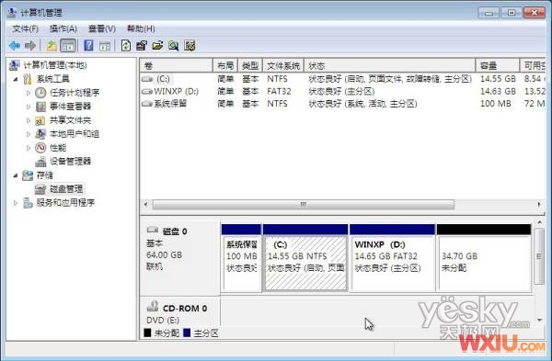Sort by the 布局 column header
Screen dimensions: 552x361
pos(225,66)
